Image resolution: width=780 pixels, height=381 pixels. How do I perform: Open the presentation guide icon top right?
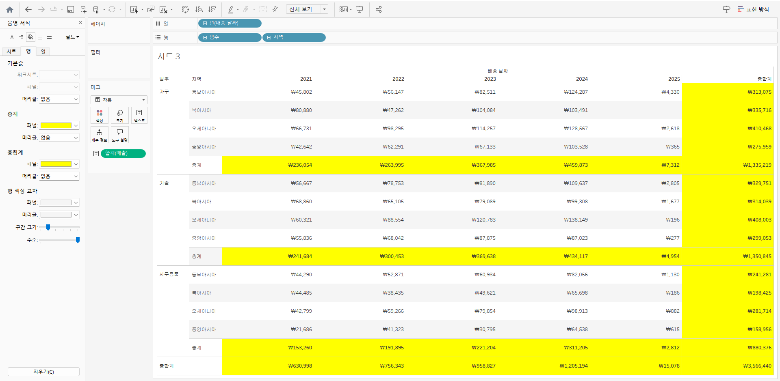pos(726,9)
